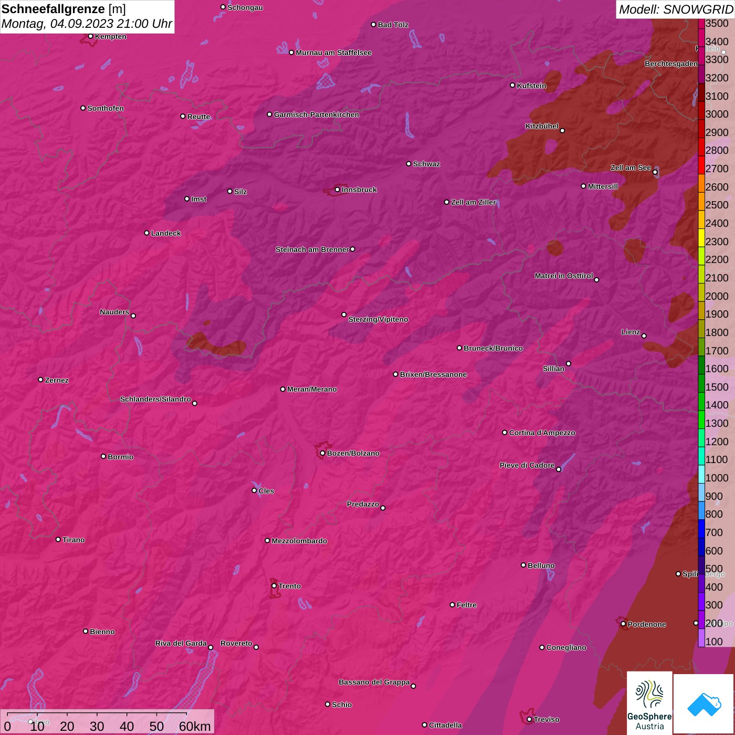Viewport: 735px width, 735px height.
Task: Click the GeoSphere Austria logo
Action: pyautogui.click(x=649, y=702)
